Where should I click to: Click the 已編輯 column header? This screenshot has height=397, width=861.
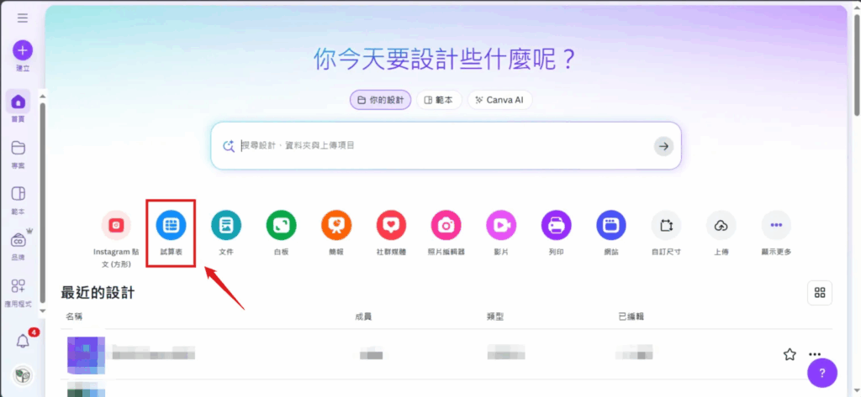pos(631,316)
